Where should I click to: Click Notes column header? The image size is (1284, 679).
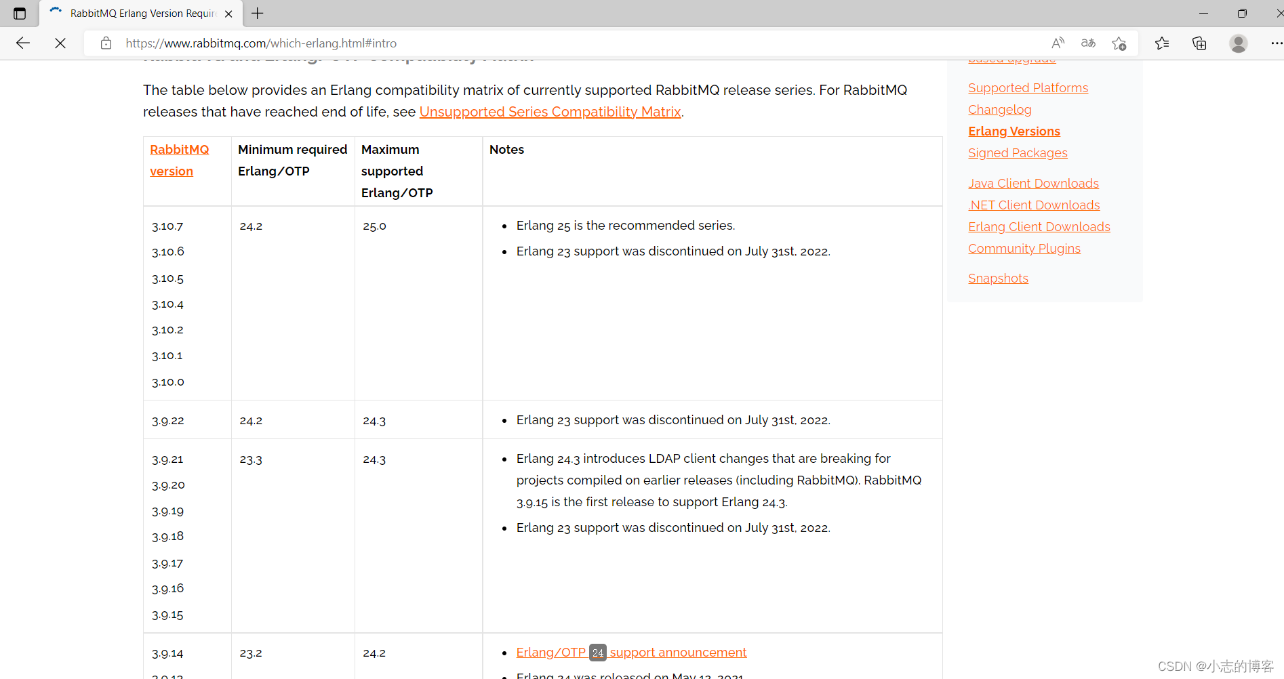point(506,150)
